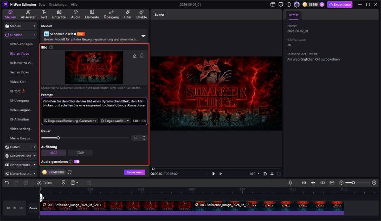Open the feedback message icon in title bar

click(281, 4)
